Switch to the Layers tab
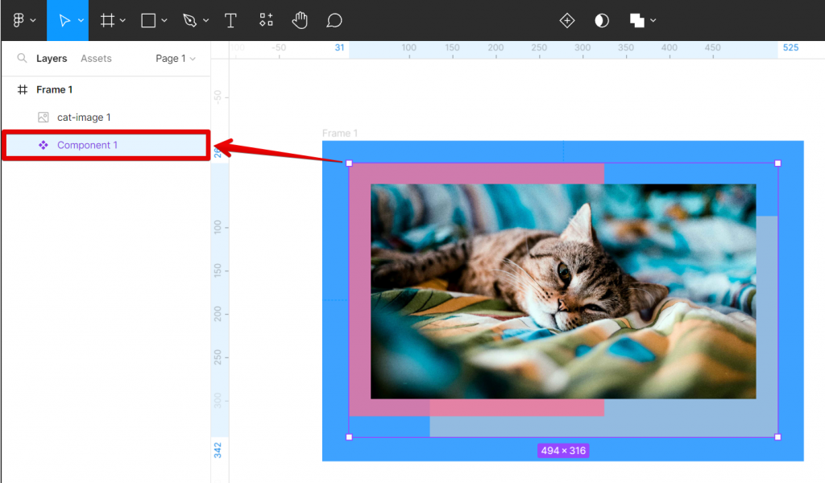The height and width of the screenshot is (483, 825). (52, 58)
